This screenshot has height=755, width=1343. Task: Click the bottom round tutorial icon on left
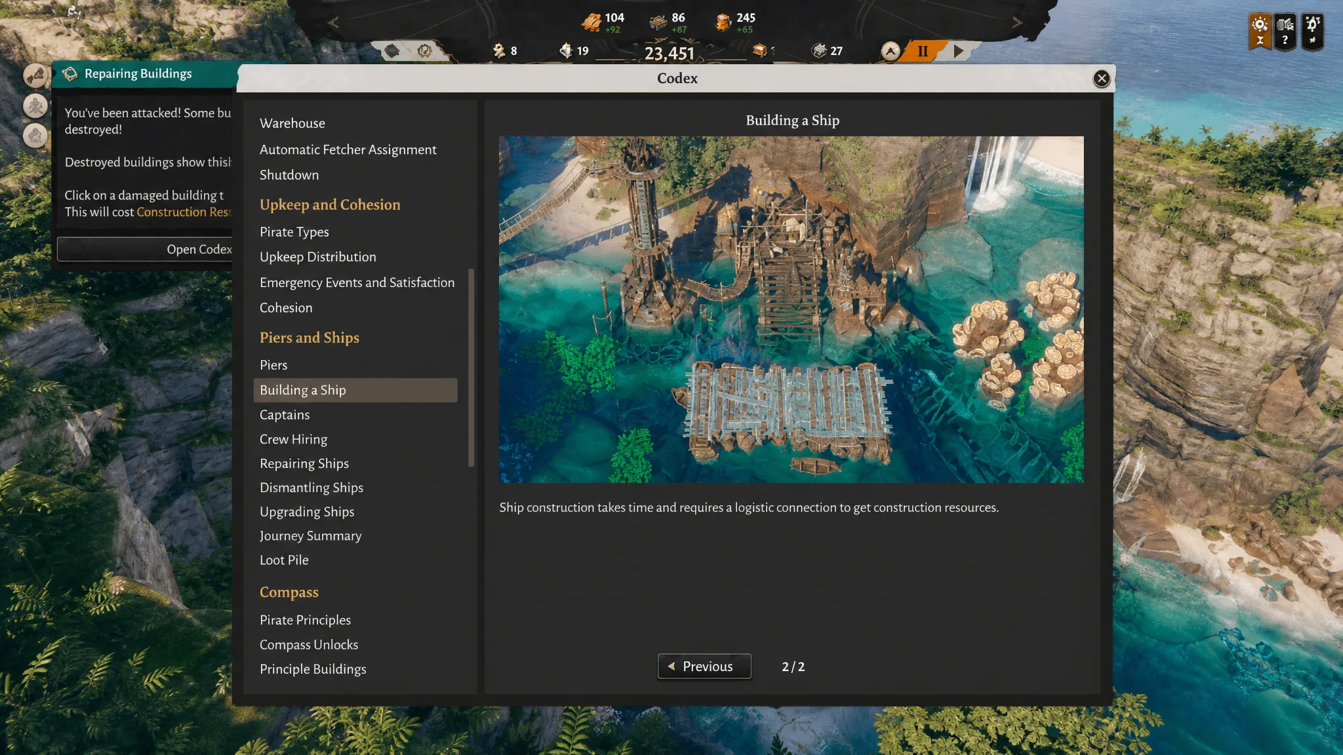tap(35, 135)
